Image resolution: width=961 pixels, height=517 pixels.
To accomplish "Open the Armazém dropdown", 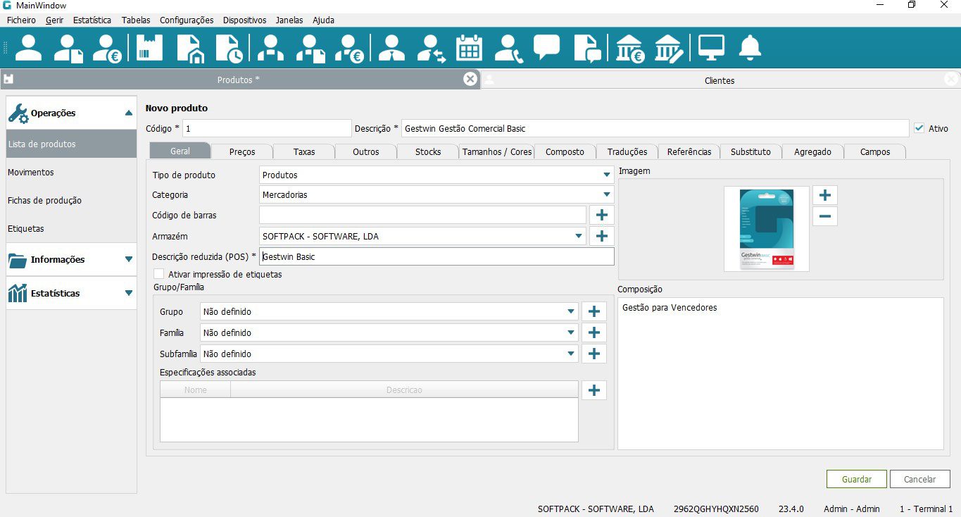I will click(x=422, y=236).
